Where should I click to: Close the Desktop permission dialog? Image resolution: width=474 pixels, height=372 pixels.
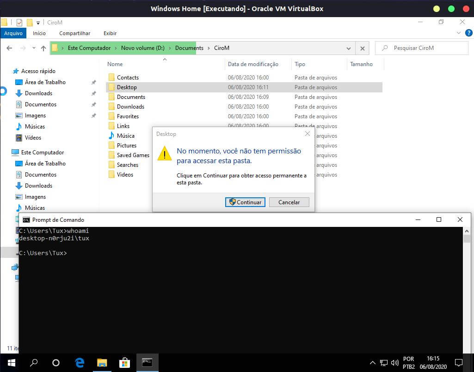(308, 134)
